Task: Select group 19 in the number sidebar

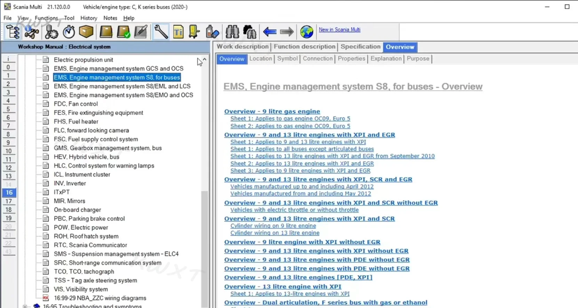Action: coord(8,218)
